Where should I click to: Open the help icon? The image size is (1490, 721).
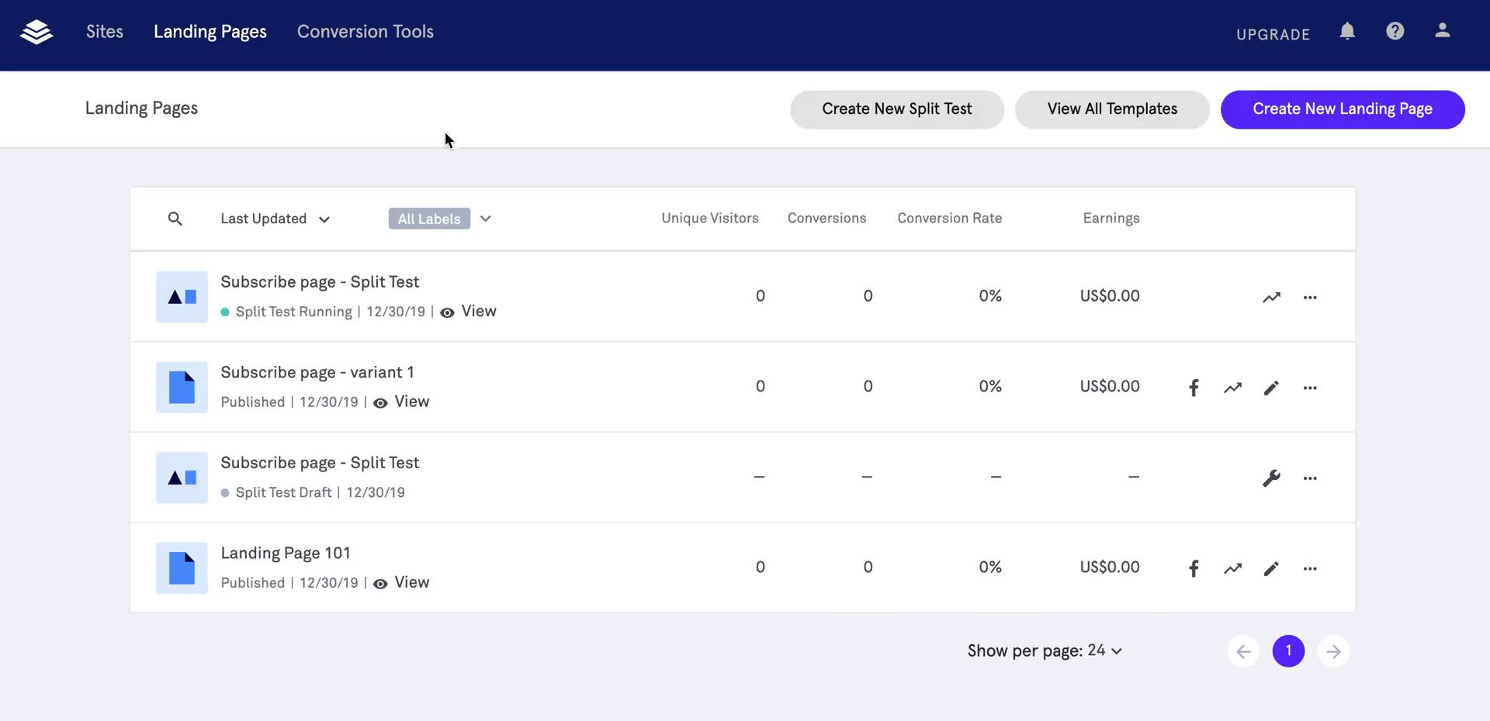pos(1395,31)
